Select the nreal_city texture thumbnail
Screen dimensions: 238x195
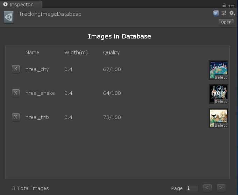pos(218,70)
